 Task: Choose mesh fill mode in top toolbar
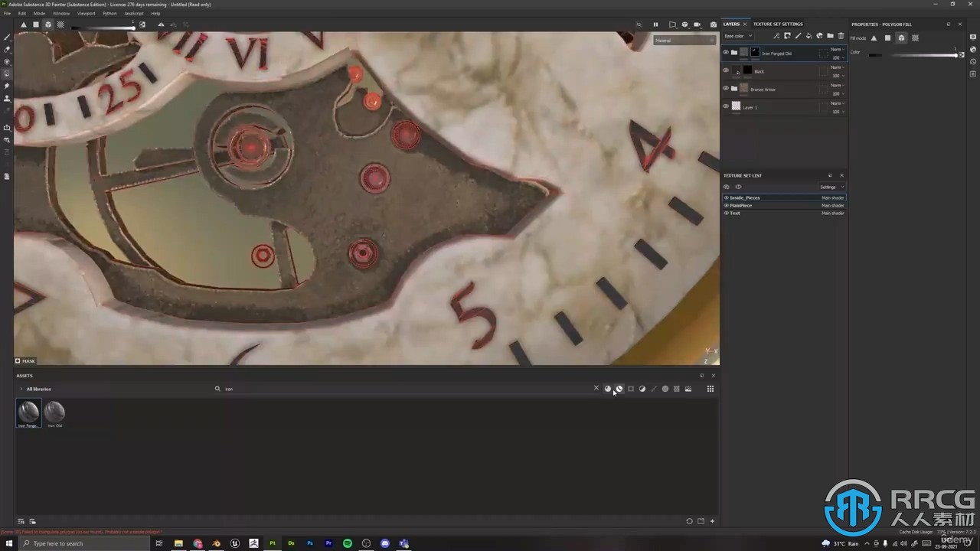47,24
